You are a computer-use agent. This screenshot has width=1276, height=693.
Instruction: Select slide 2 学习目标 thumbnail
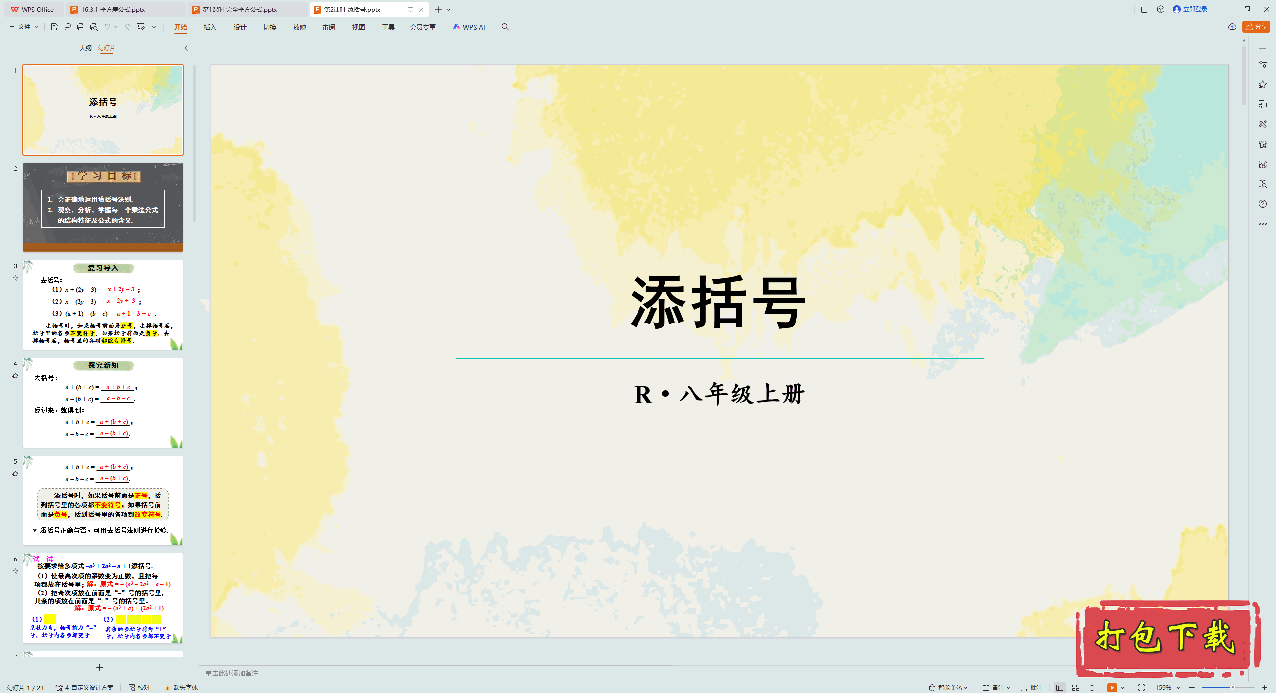pyautogui.click(x=103, y=207)
